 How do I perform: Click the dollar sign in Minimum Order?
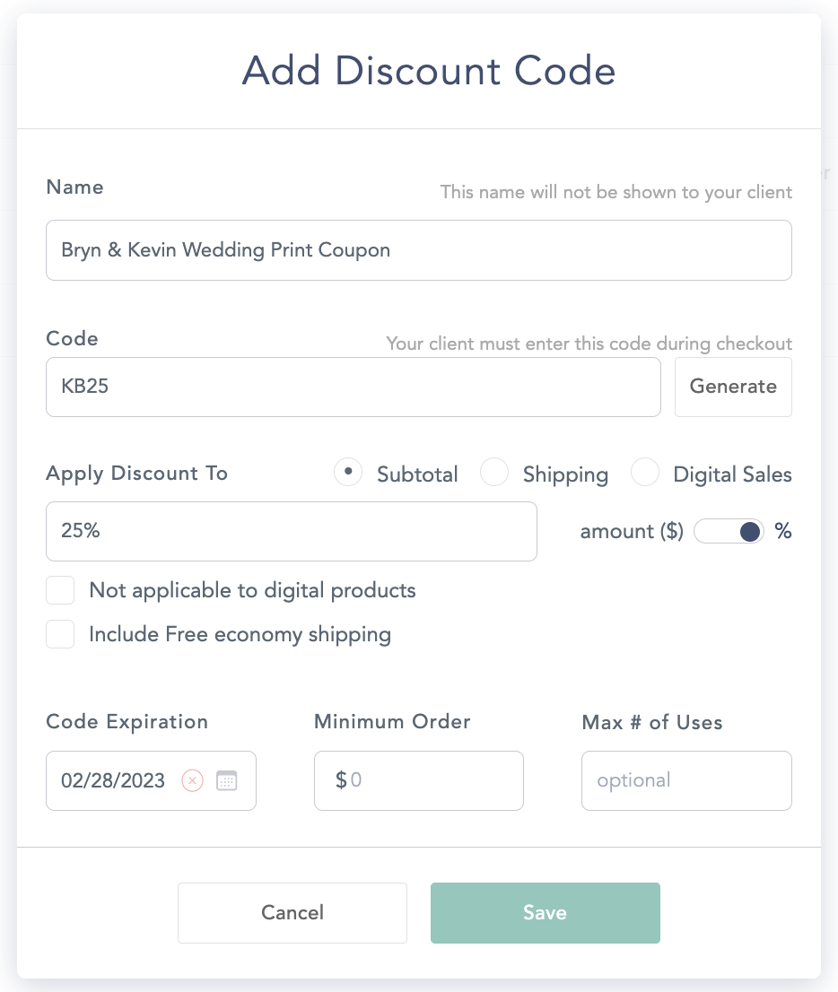pyautogui.click(x=341, y=780)
